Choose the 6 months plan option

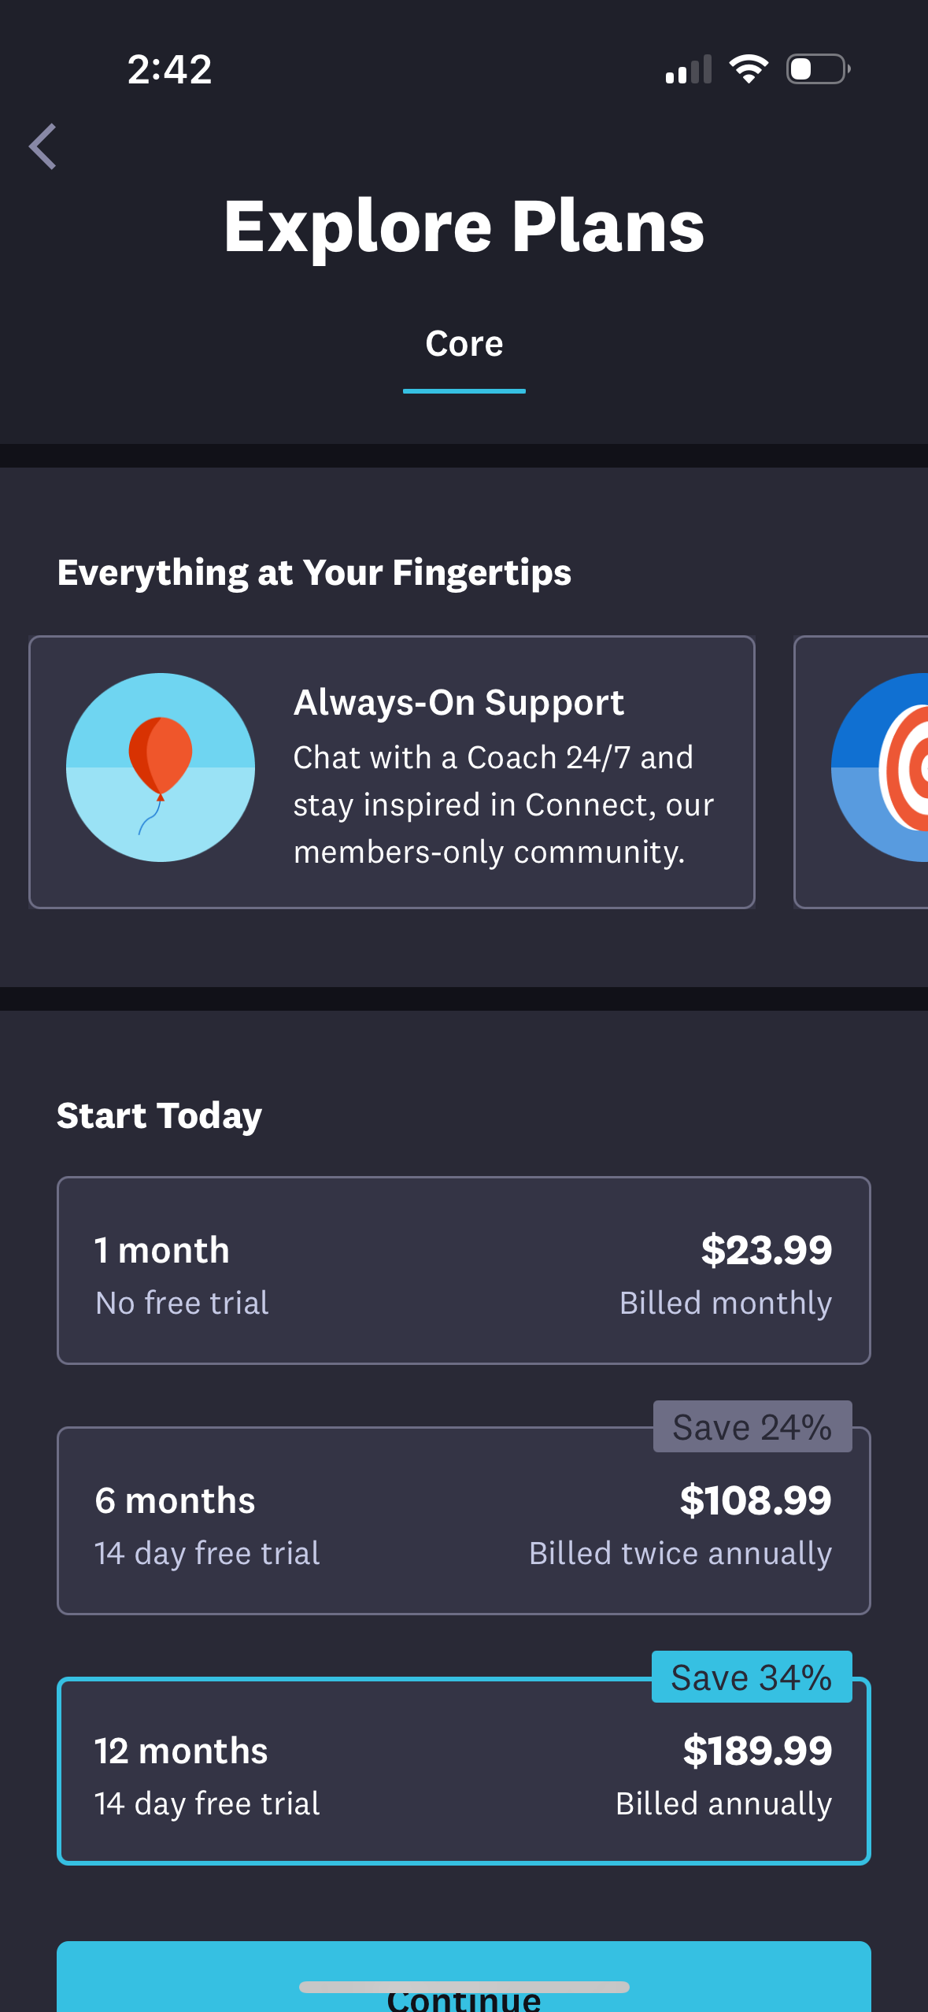[x=464, y=1521]
